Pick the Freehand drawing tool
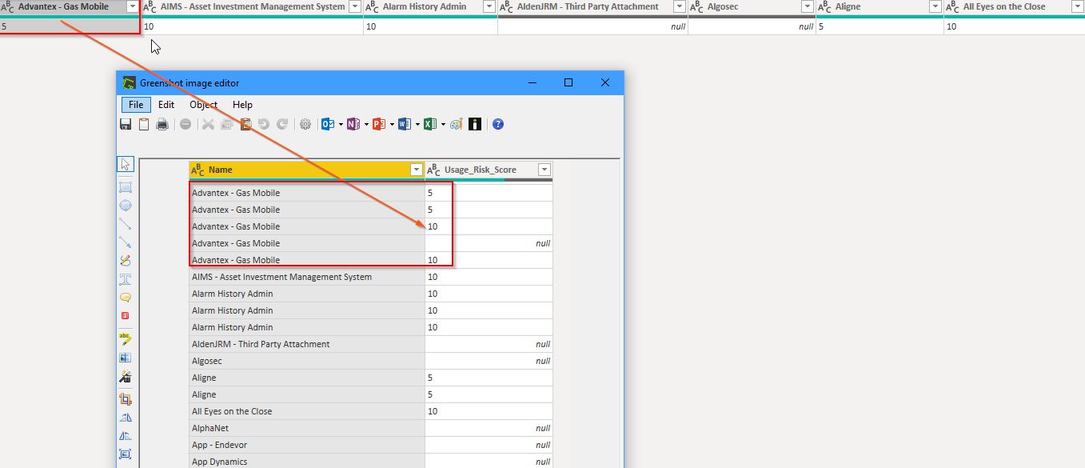Viewport: 1085px width, 468px height. point(125,261)
